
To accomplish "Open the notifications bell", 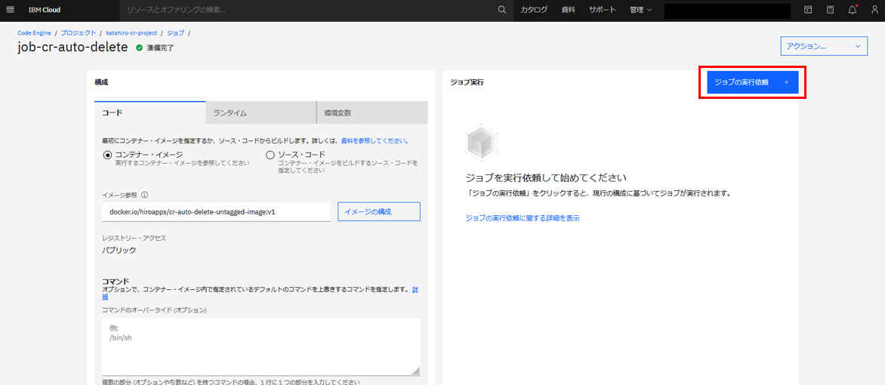I will (x=853, y=10).
